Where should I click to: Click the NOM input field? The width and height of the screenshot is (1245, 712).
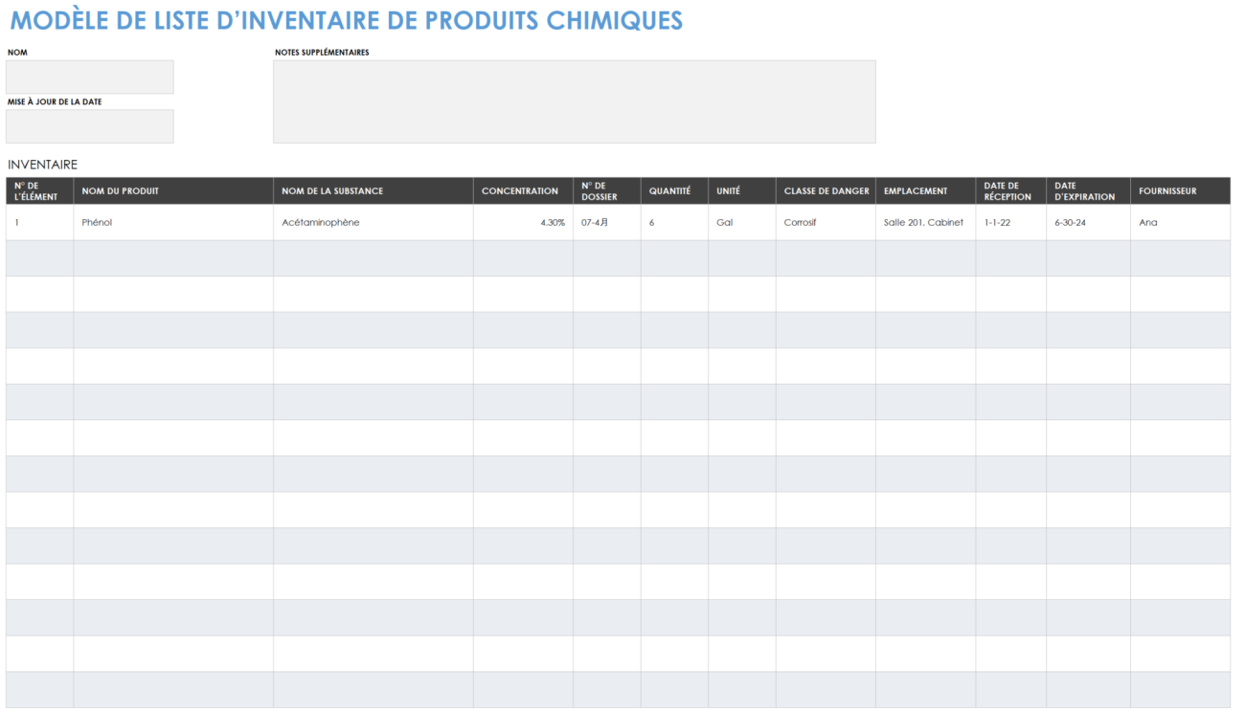point(89,77)
